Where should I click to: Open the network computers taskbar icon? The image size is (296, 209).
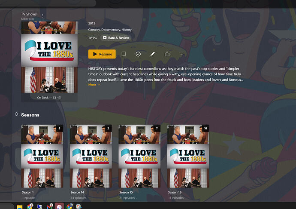[39, 206]
